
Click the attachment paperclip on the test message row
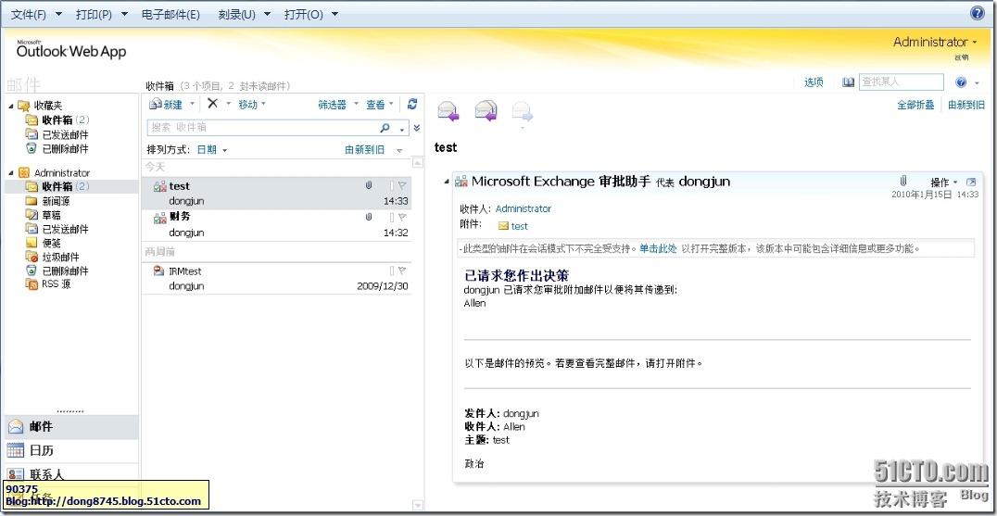pyautogui.click(x=368, y=185)
